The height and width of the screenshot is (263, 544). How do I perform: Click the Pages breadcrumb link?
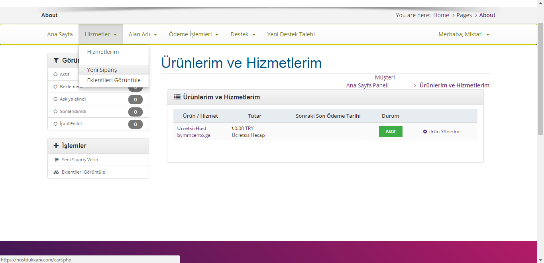tap(464, 15)
